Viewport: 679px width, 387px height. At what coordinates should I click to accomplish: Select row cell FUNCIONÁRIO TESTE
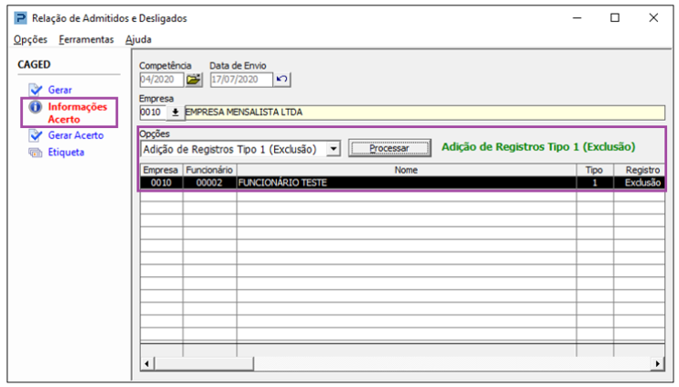point(406,182)
